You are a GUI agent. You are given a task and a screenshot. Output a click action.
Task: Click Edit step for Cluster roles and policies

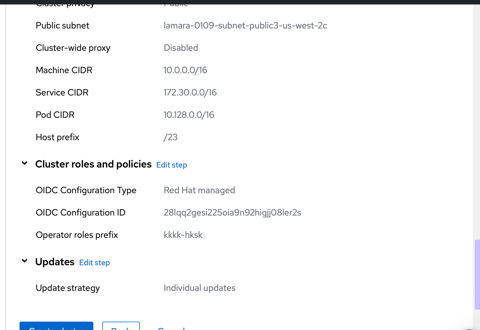click(171, 165)
